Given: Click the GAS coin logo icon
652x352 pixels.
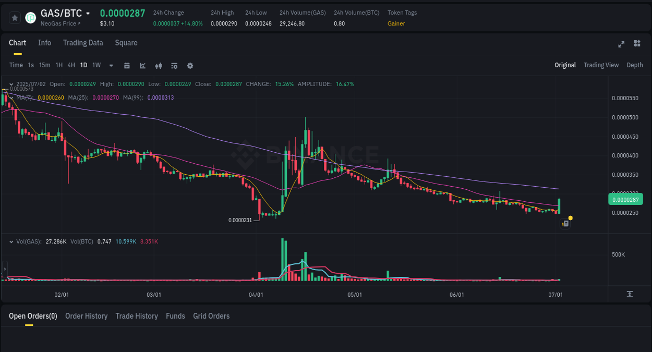Looking at the screenshot, I should (30, 17).
